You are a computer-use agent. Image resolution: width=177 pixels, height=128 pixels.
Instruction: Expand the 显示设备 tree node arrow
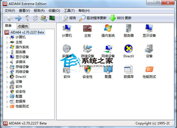(x=7, y=57)
